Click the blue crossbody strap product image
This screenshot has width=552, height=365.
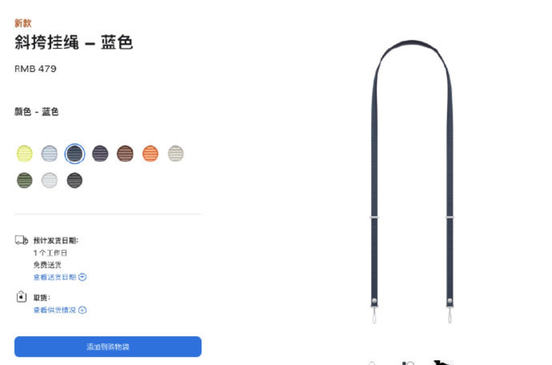click(412, 181)
